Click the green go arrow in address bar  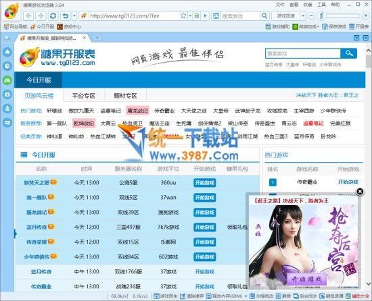pos(205,16)
